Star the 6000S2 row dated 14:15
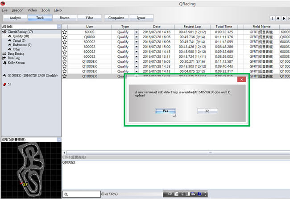 coord(65,52)
